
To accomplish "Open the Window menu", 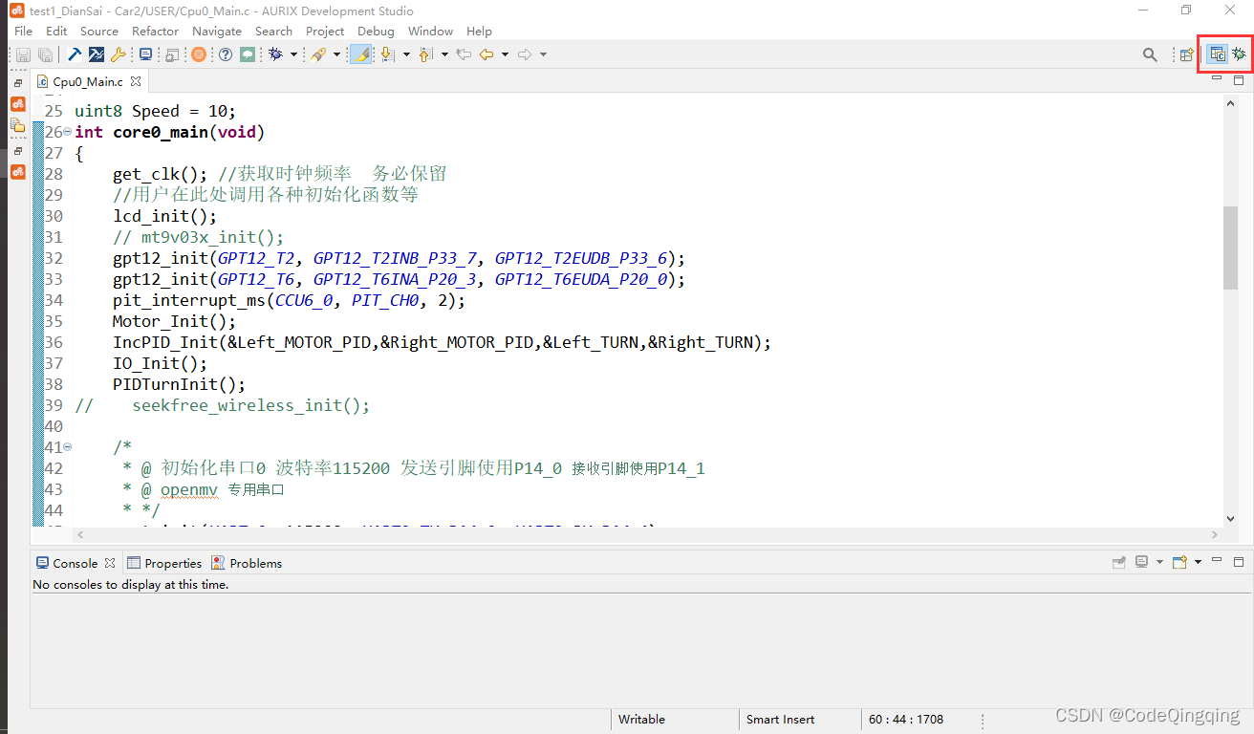I will coord(430,32).
